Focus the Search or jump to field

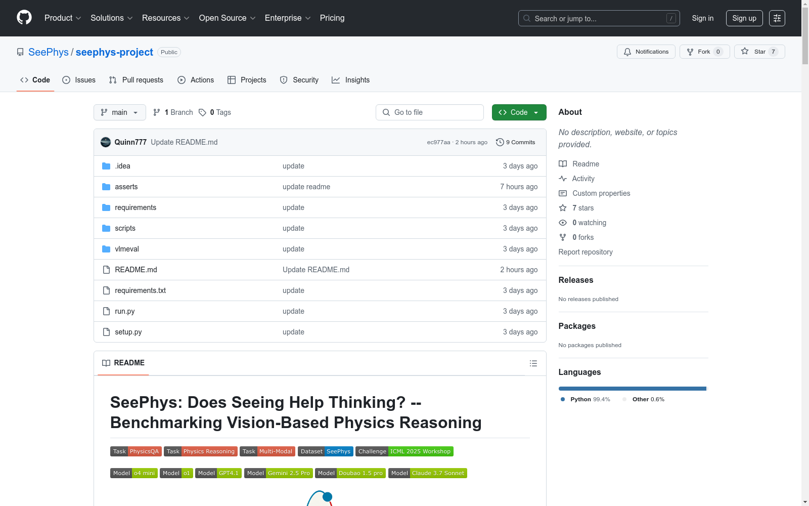pyautogui.click(x=599, y=18)
